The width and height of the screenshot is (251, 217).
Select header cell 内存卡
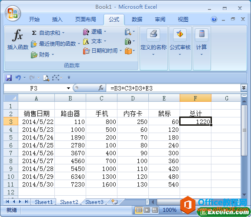(x=133, y=114)
